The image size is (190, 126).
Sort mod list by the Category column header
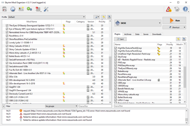pos(81,22)
